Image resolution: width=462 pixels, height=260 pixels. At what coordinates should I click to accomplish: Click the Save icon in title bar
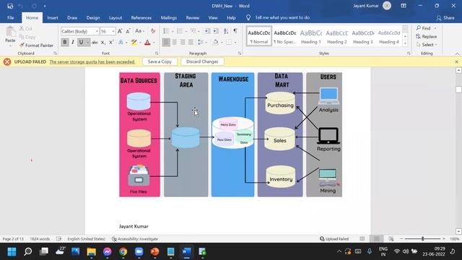[10, 6]
